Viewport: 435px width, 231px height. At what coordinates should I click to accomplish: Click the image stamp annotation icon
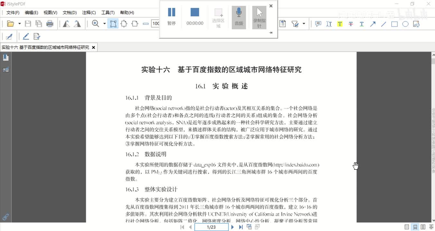[416, 24]
